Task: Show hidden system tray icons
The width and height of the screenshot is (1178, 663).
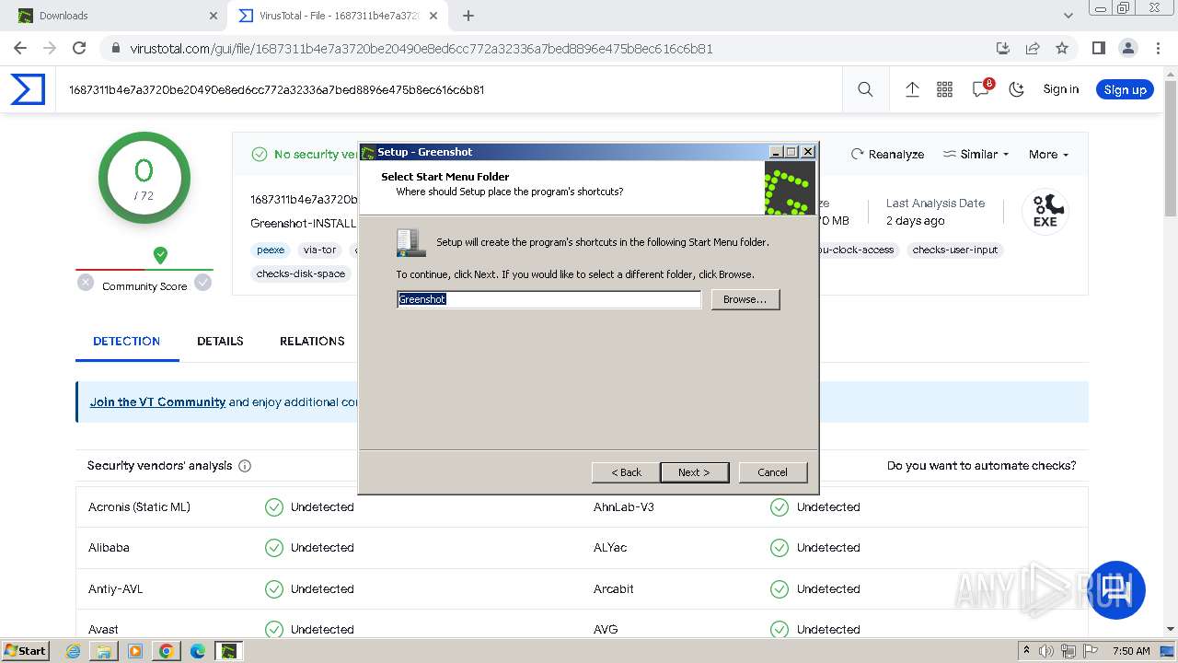Action: click(1026, 651)
